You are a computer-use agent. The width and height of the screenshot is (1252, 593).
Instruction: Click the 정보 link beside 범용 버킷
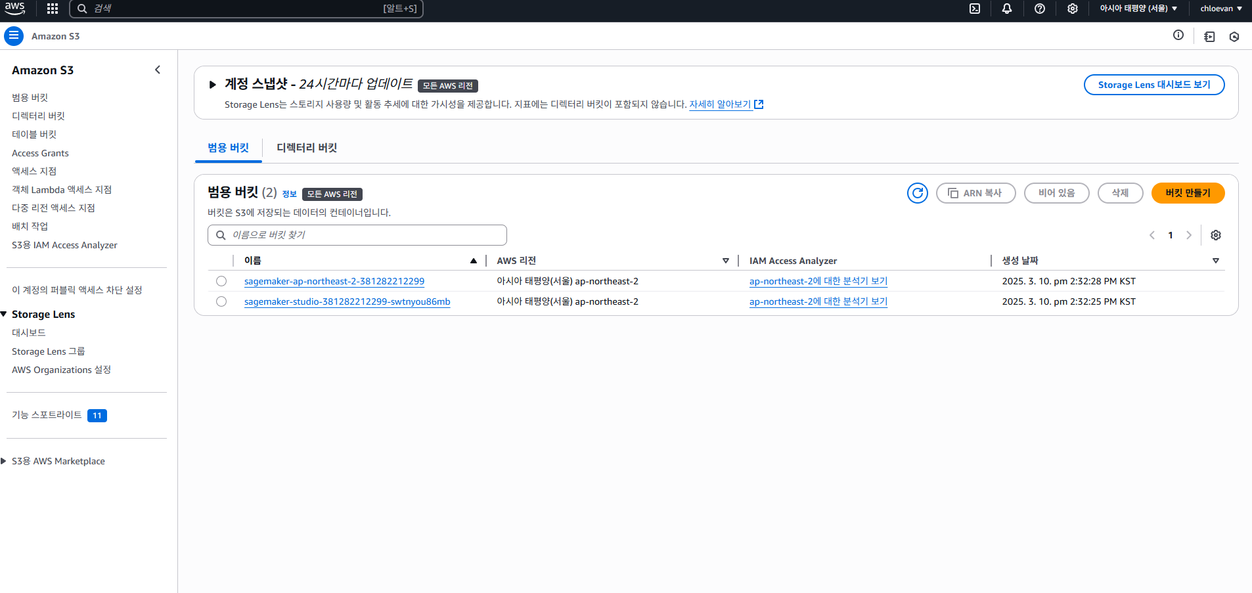coord(289,194)
